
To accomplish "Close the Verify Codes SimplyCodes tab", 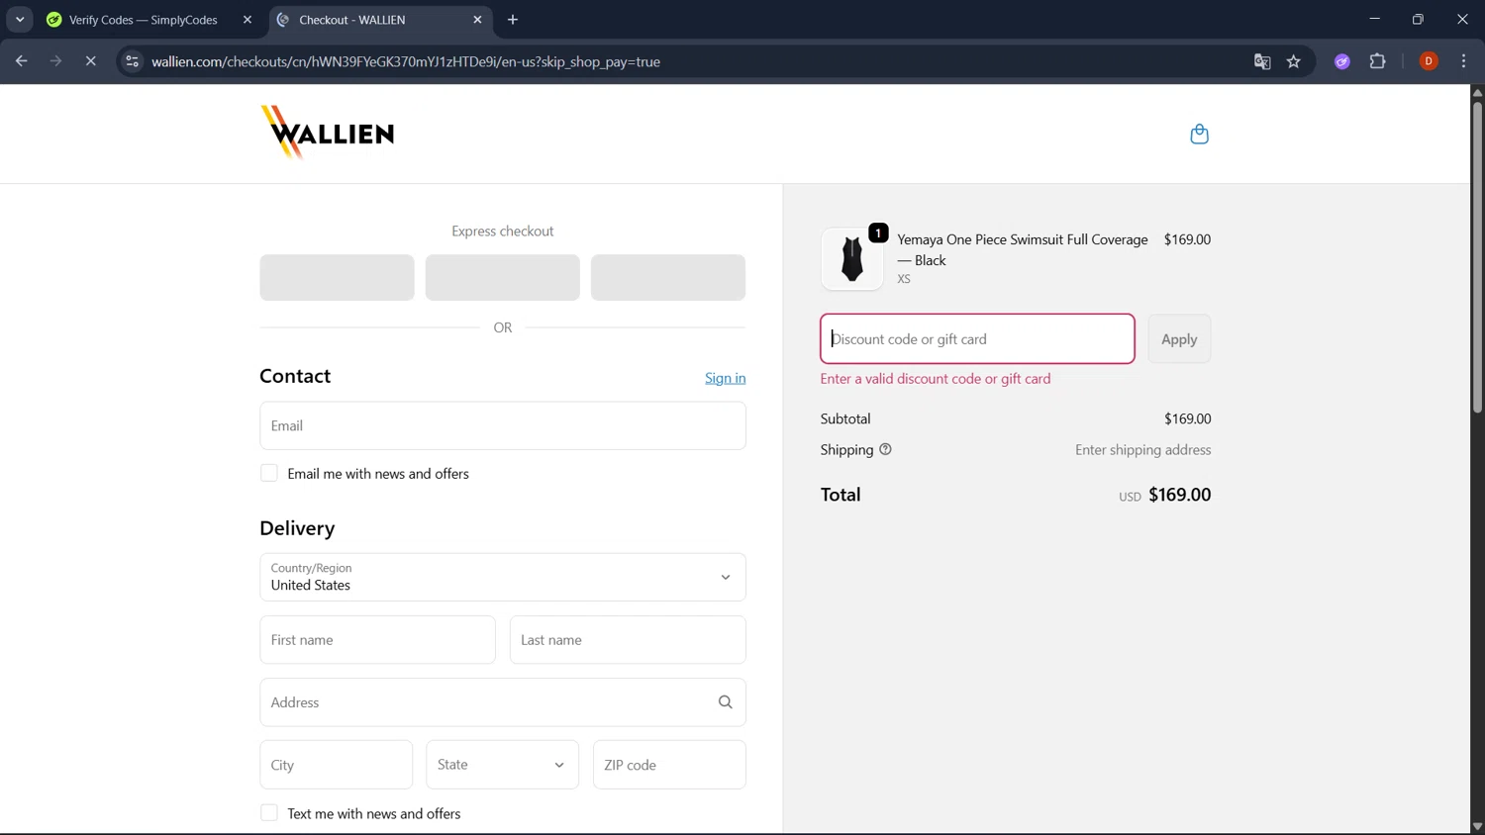I will tap(247, 20).
